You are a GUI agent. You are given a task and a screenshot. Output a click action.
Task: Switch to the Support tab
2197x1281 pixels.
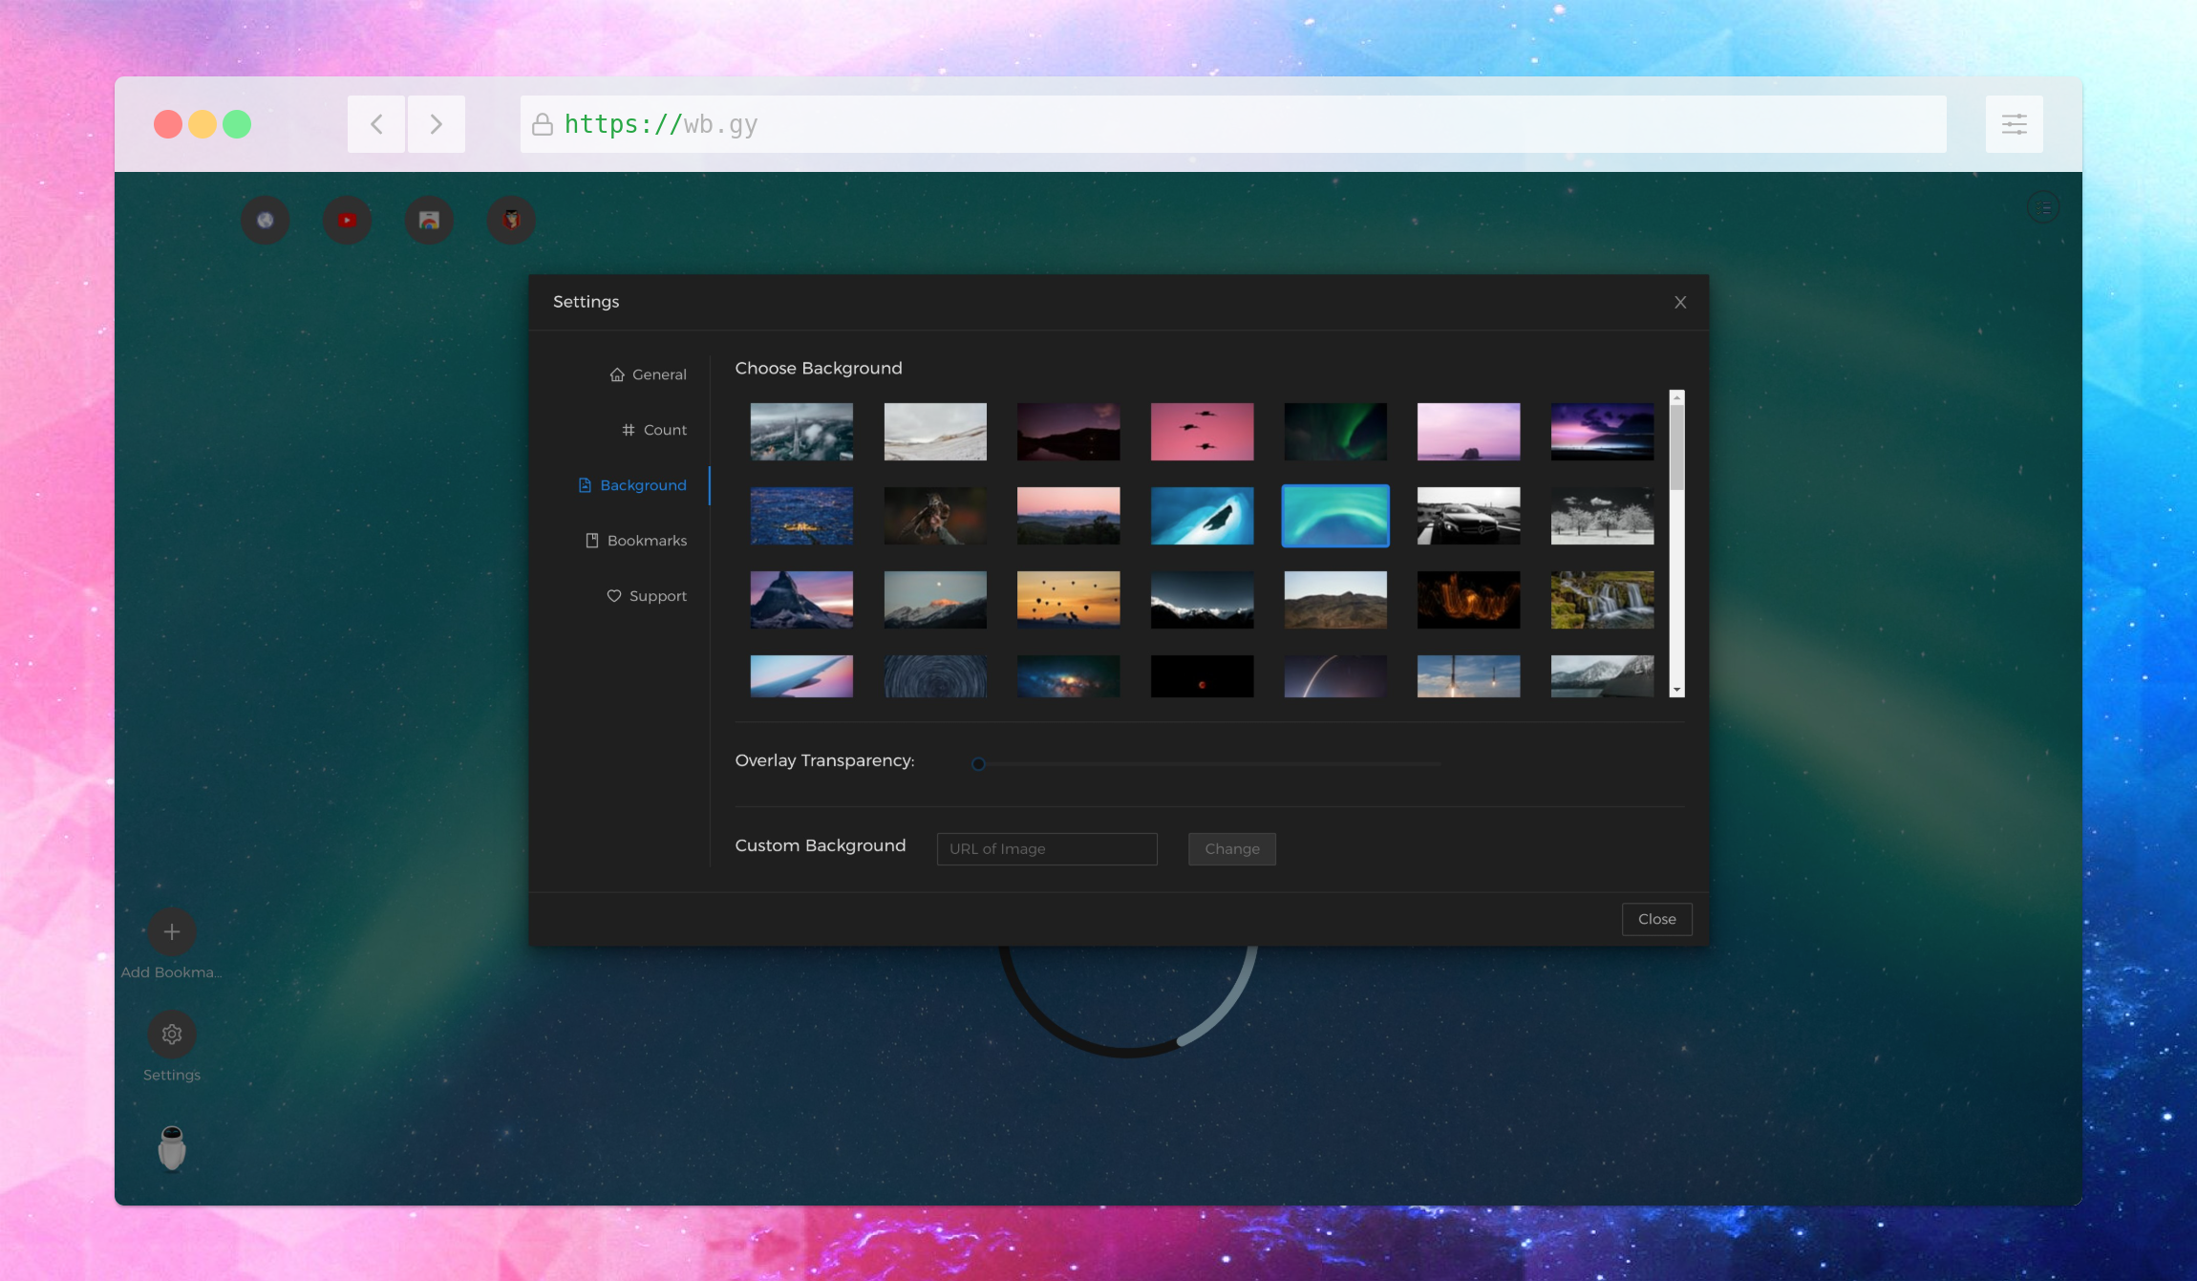click(x=647, y=595)
